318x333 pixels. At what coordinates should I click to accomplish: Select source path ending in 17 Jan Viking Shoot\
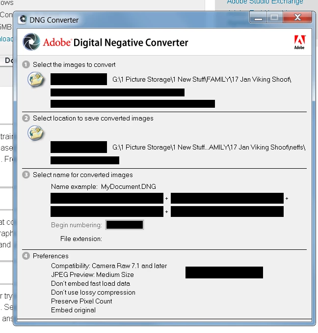[x=202, y=79]
